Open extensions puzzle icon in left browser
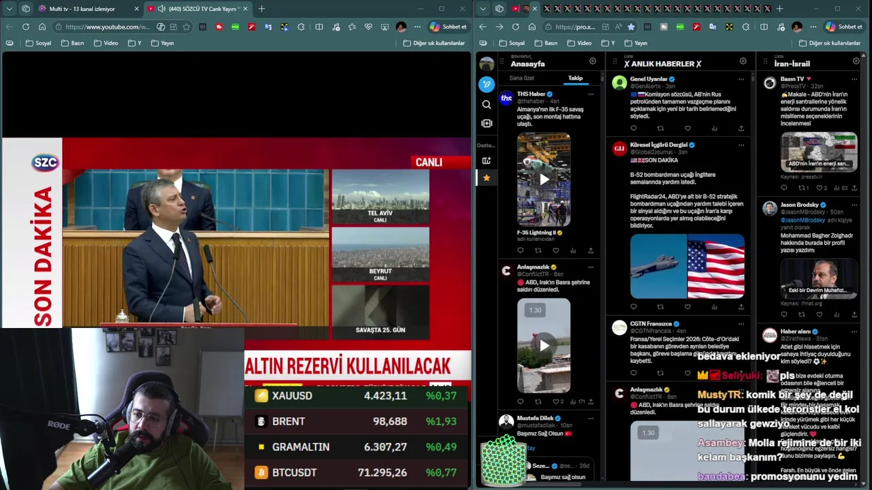 301,27
